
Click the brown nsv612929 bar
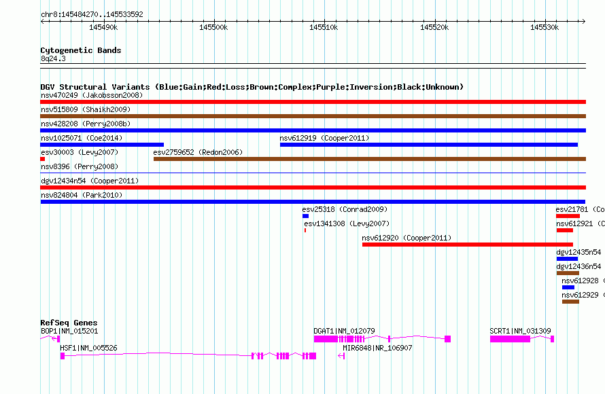pyautogui.click(x=570, y=302)
